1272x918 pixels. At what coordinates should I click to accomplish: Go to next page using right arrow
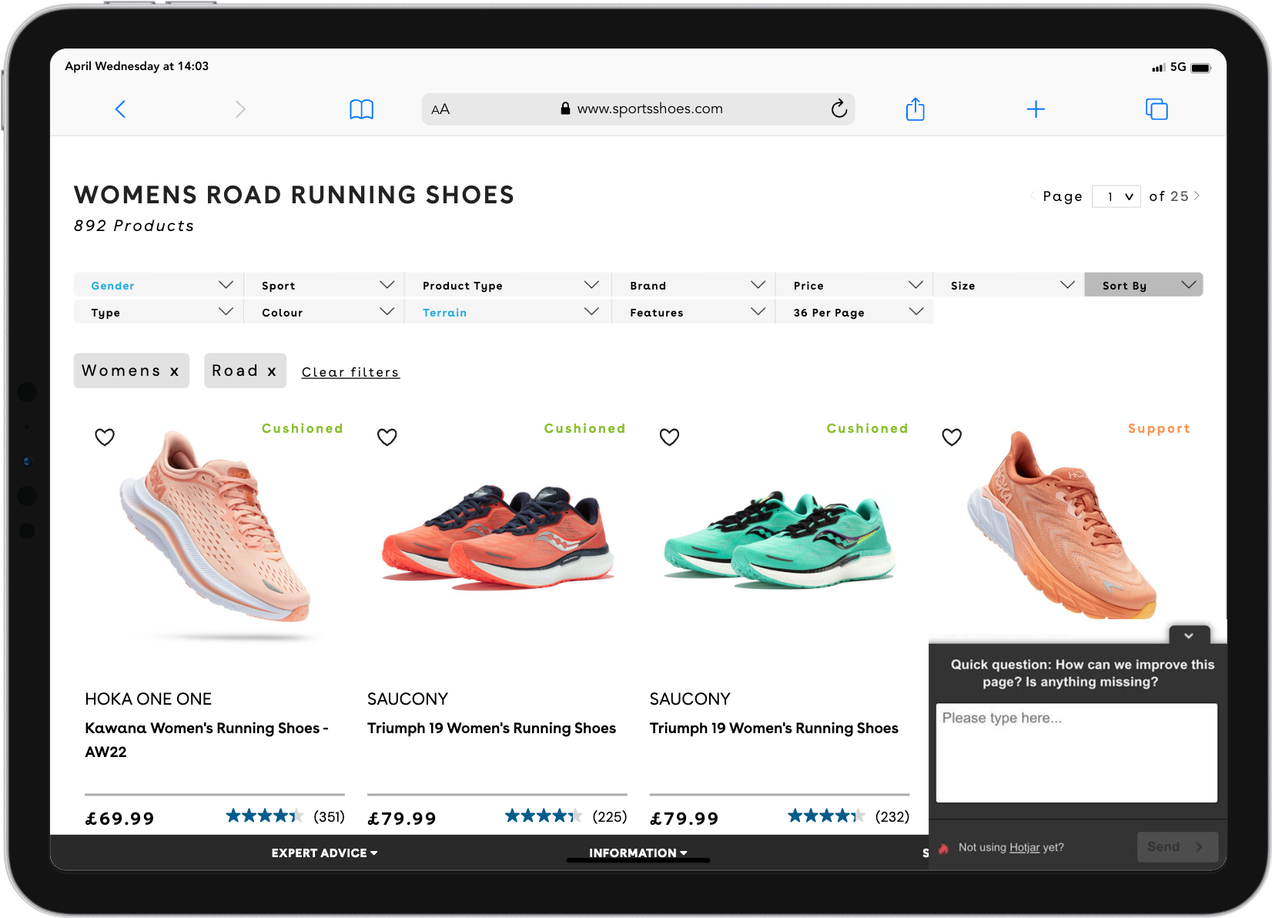[1197, 196]
